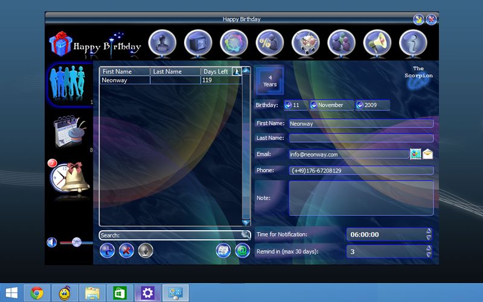
Task: Click the 119 days left cell
Action: tap(221, 80)
